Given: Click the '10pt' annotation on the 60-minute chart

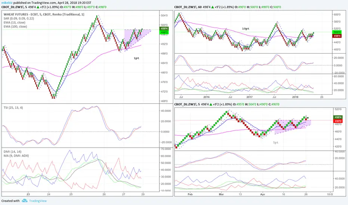Looking at the screenshot, I should pyautogui.click(x=245, y=29).
